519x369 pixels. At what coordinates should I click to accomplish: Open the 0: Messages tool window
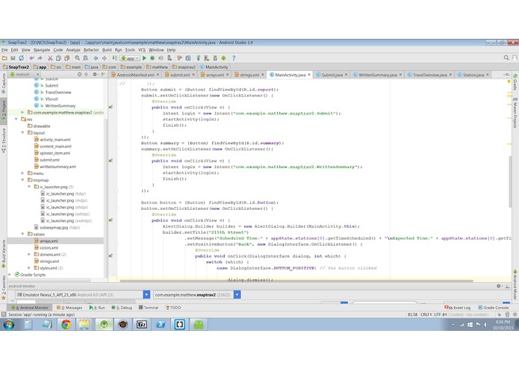69,308
